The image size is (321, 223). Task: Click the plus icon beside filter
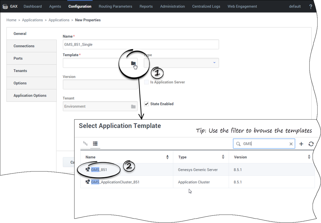click(301, 144)
